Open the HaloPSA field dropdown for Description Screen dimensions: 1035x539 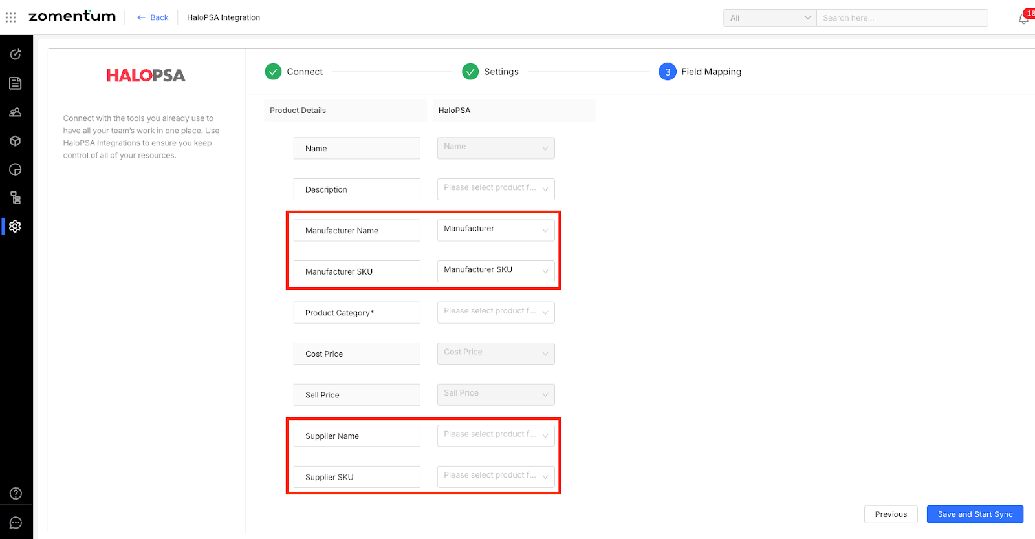pyautogui.click(x=496, y=189)
